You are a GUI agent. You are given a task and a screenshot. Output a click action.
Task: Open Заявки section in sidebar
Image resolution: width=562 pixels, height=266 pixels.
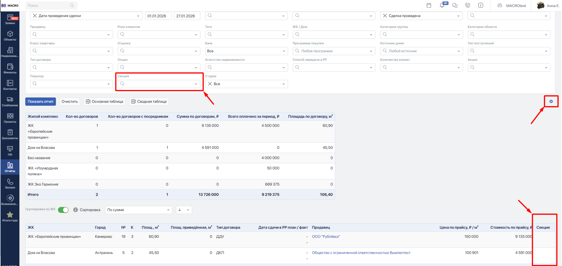coord(10,19)
